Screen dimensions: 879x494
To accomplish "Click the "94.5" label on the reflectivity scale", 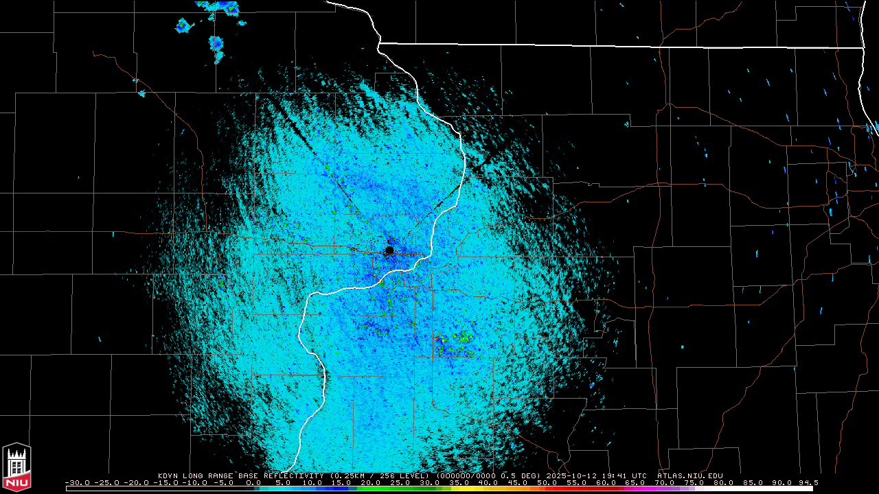I will pyautogui.click(x=808, y=482).
